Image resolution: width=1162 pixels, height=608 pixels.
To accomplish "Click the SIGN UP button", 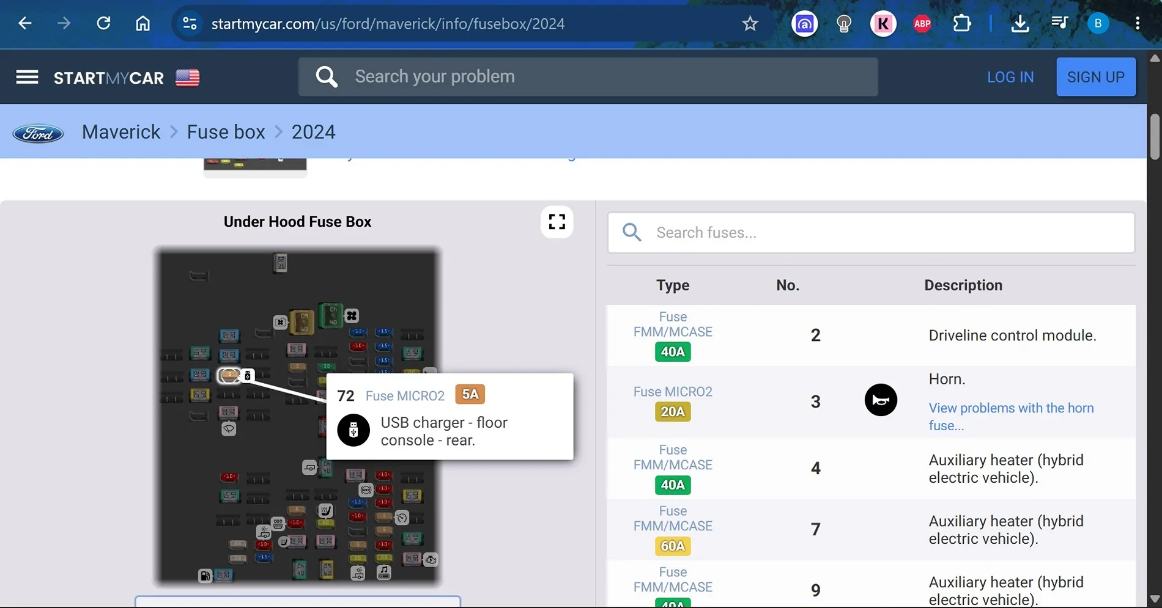I will click(x=1096, y=77).
